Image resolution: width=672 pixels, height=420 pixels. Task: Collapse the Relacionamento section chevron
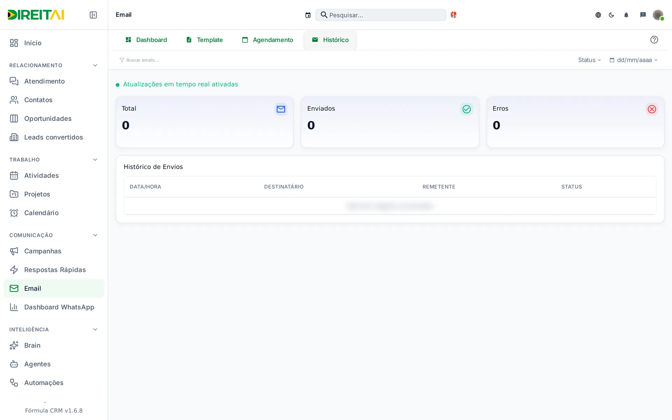point(95,65)
